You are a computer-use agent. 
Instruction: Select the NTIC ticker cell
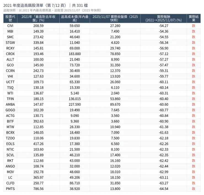(10, 149)
